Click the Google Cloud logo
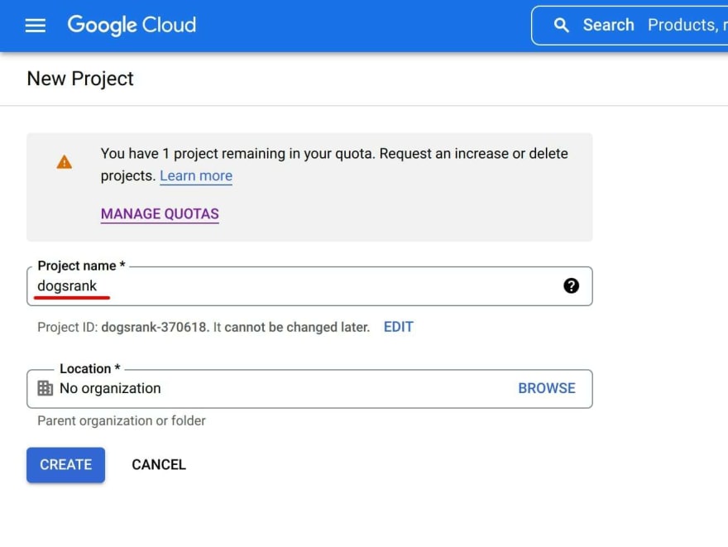The image size is (728, 547). pyautogui.click(x=132, y=25)
